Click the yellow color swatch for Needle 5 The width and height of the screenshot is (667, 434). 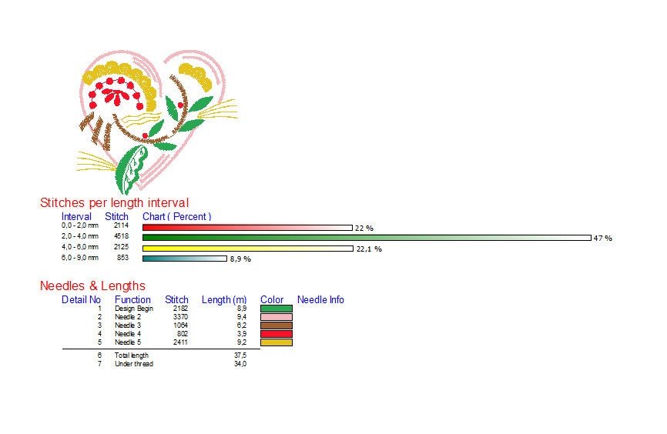pyautogui.click(x=277, y=342)
